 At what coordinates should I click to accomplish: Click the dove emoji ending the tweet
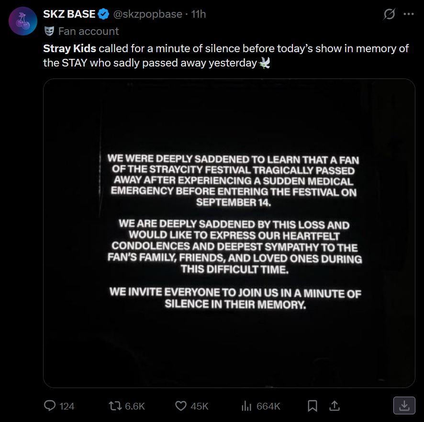(264, 63)
